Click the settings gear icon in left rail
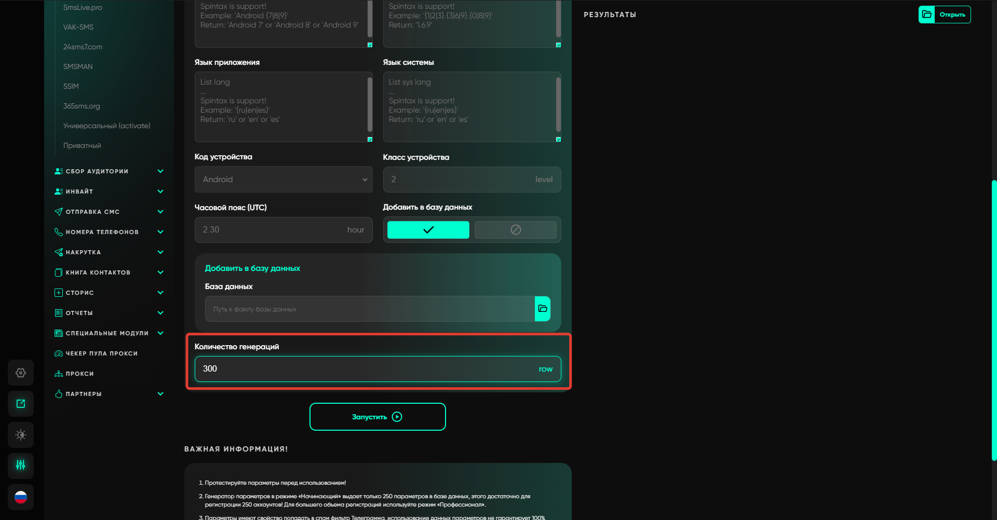Screen dimensions: 997x520 21,373
